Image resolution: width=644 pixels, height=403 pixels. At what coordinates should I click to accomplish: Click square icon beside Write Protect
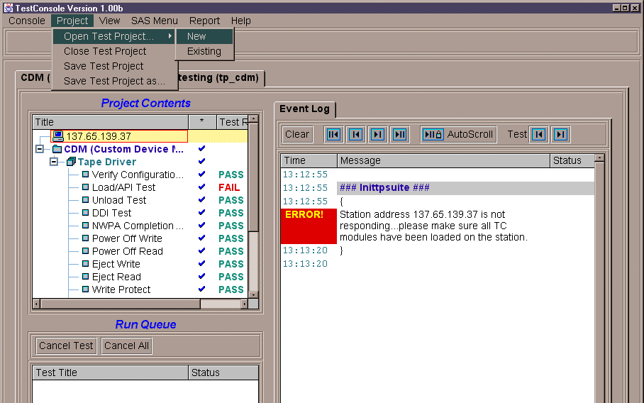point(85,289)
